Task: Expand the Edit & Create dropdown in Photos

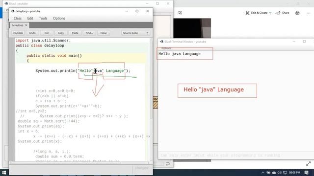Action: point(259,13)
